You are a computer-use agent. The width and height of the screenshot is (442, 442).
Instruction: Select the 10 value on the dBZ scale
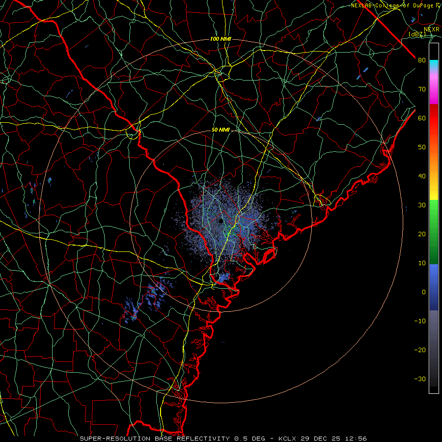click(x=422, y=263)
